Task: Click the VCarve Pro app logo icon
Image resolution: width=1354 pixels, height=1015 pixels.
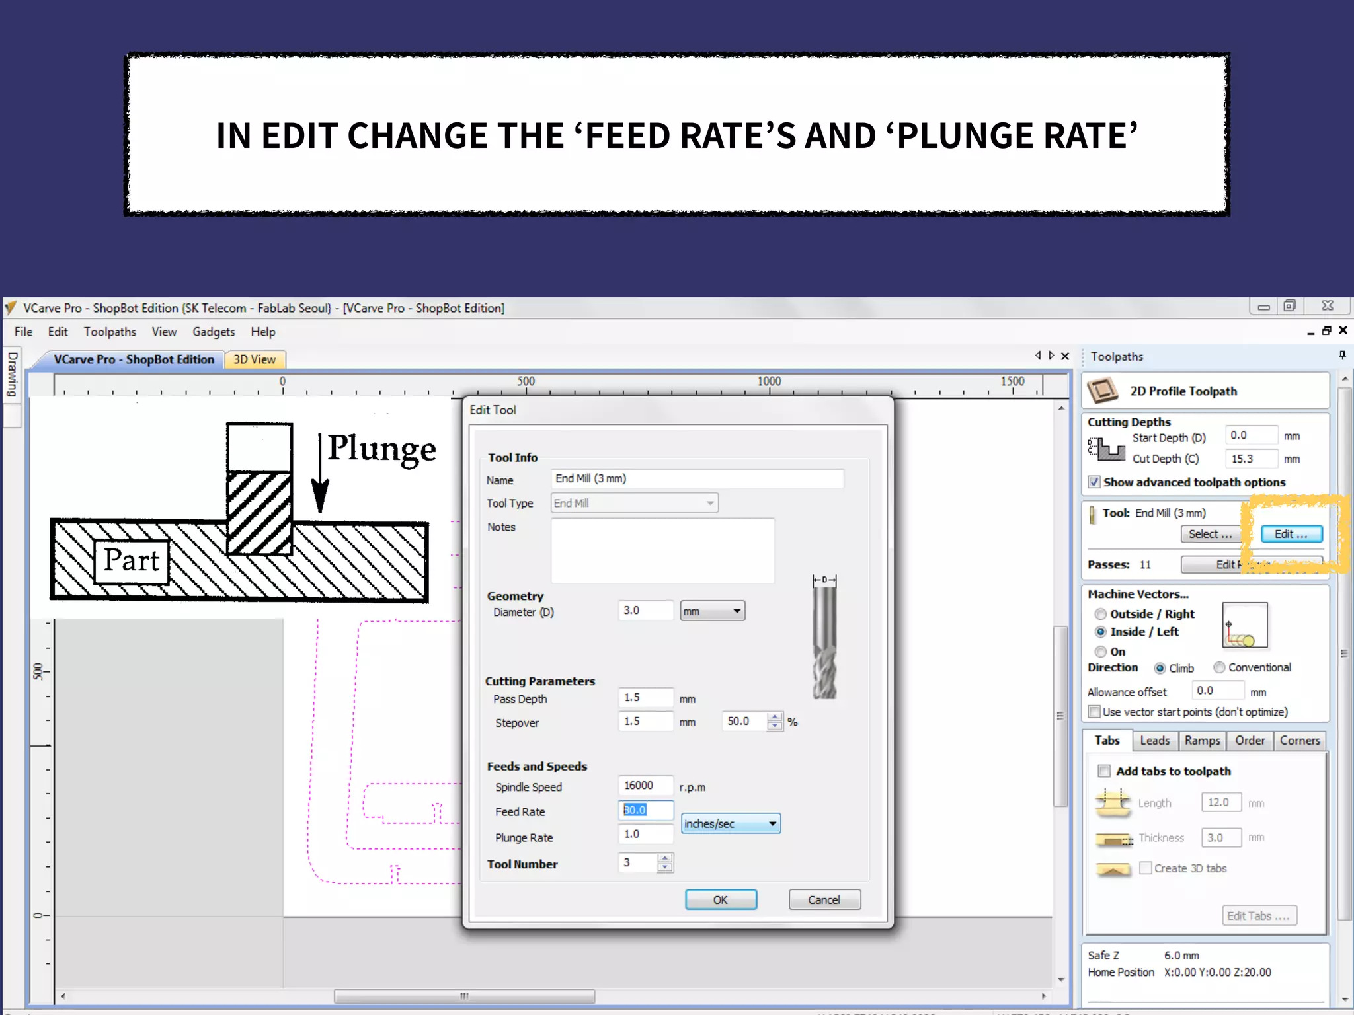Action: pyautogui.click(x=11, y=308)
